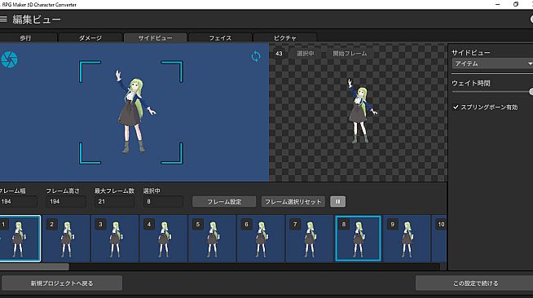Image resolution: width=533 pixels, height=298 pixels.
Task: Switch to the 歩行 tab
Action: pos(27,37)
